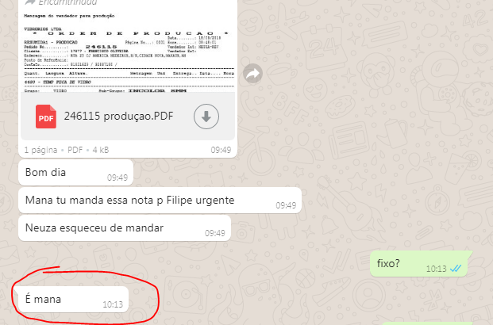This screenshot has height=325, width=493.
Task: Click the blue double check marks on fixo?
Action: [456, 269]
